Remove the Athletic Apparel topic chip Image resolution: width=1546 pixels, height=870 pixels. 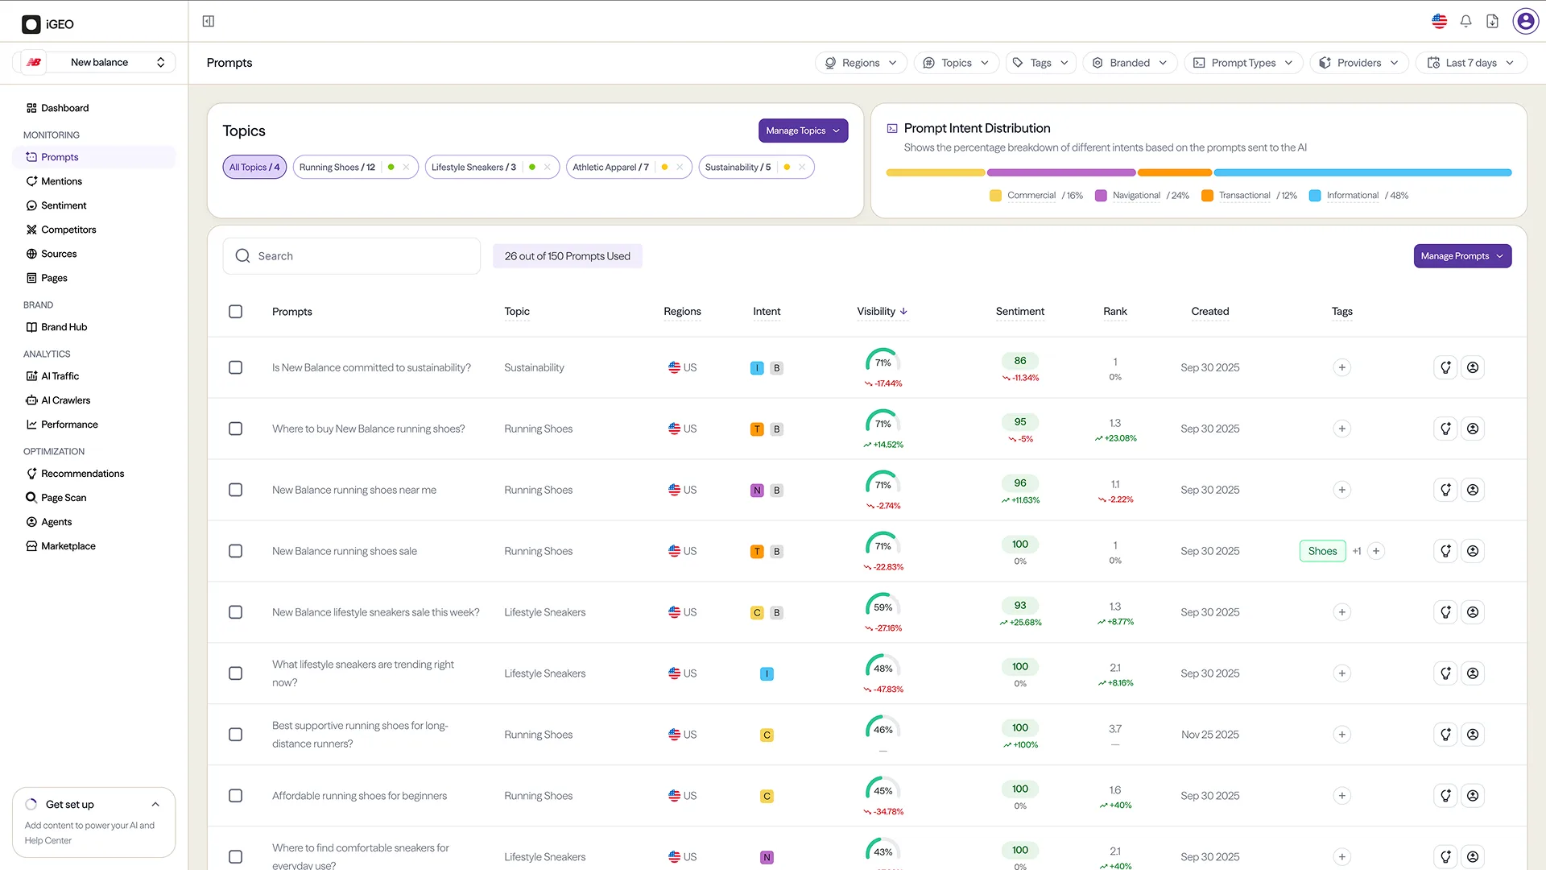point(680,168)
